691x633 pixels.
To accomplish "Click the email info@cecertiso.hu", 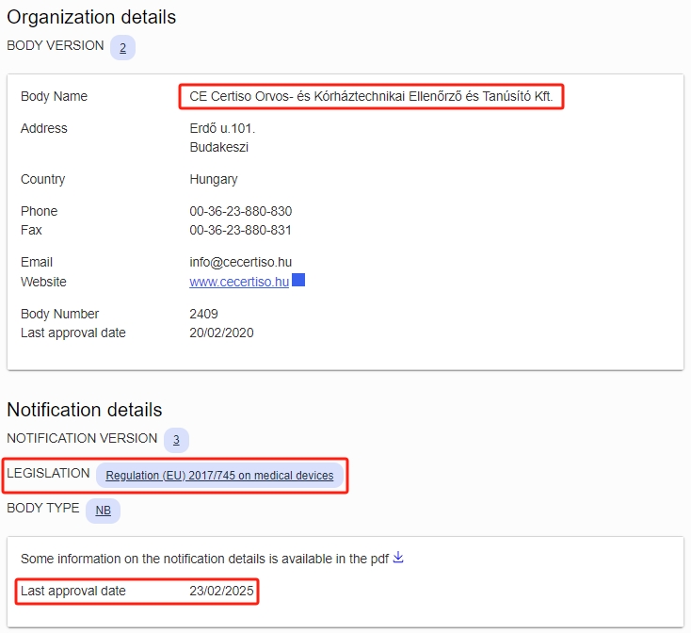I will click(241, 262).
